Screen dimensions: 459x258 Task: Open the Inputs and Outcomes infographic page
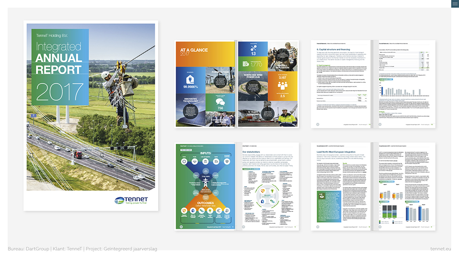(205, 186)
